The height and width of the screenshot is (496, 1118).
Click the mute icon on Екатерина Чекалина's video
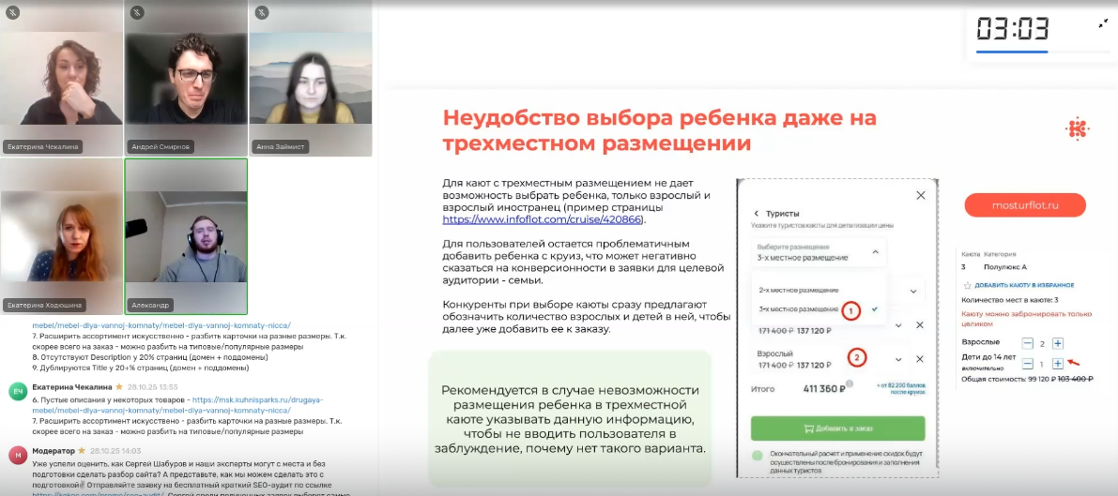pos(14,12)
